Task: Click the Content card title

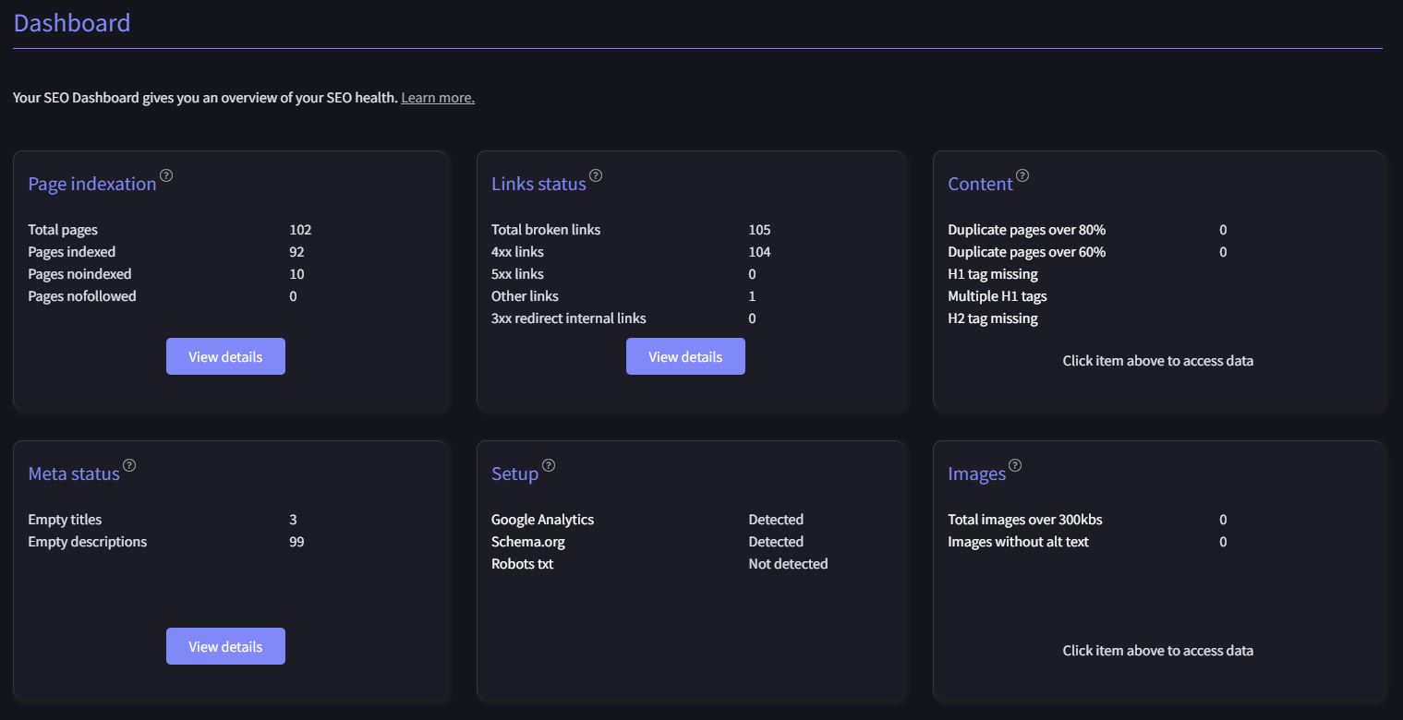Action: [x=980, y=184]
